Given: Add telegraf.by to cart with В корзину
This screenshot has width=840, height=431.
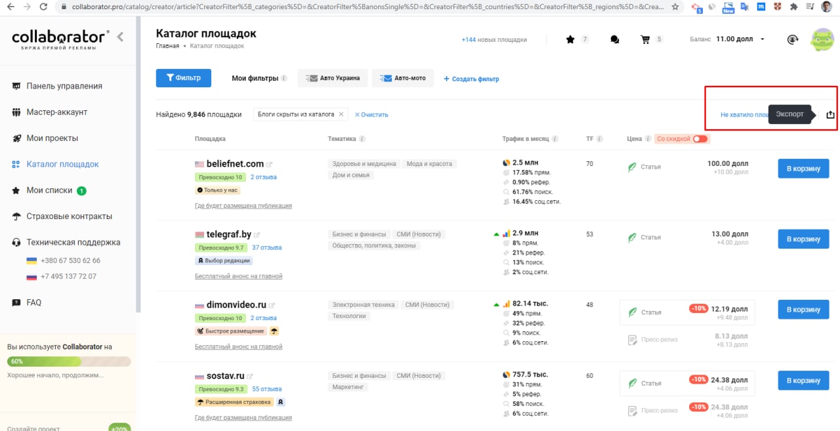Looking at the screenshot, I should [803, 239].
